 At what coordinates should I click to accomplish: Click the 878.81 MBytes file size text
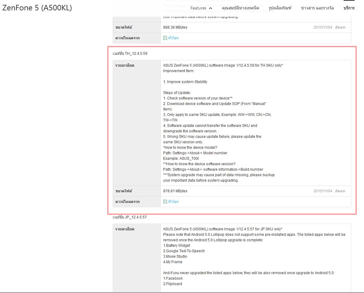pyautogui.click(x=175, y=191)
